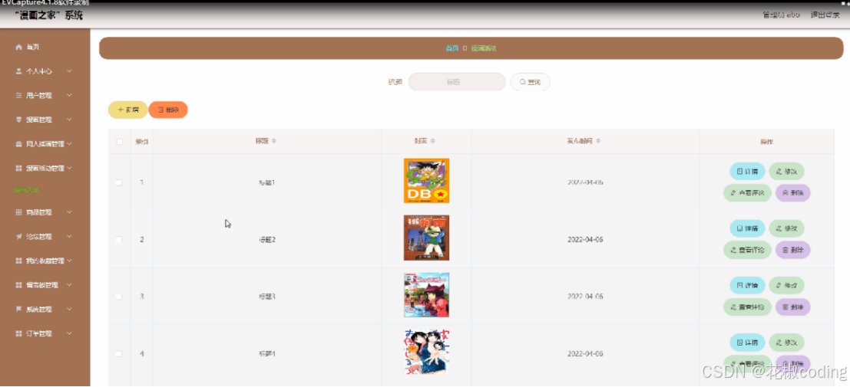Click 查看评论 for row 标题3

(x=748, y=307)
